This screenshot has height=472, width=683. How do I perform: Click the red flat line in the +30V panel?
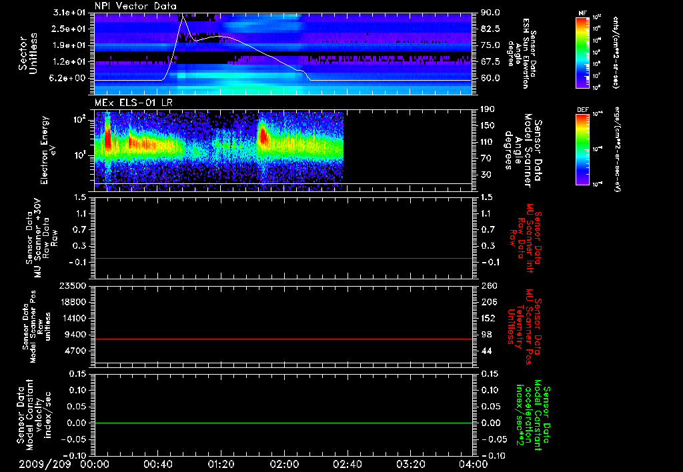click(x=283, y=258)
